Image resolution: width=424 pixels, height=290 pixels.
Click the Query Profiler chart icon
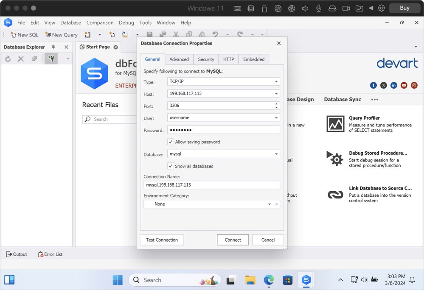pos(335,124)
